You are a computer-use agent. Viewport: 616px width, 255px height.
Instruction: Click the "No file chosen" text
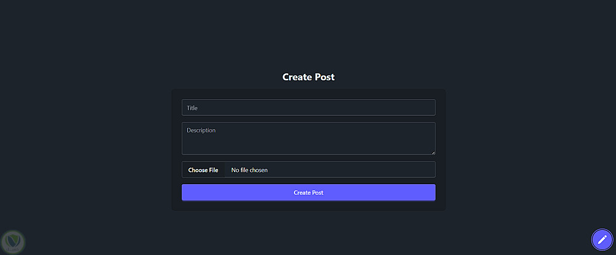point(249,170)
